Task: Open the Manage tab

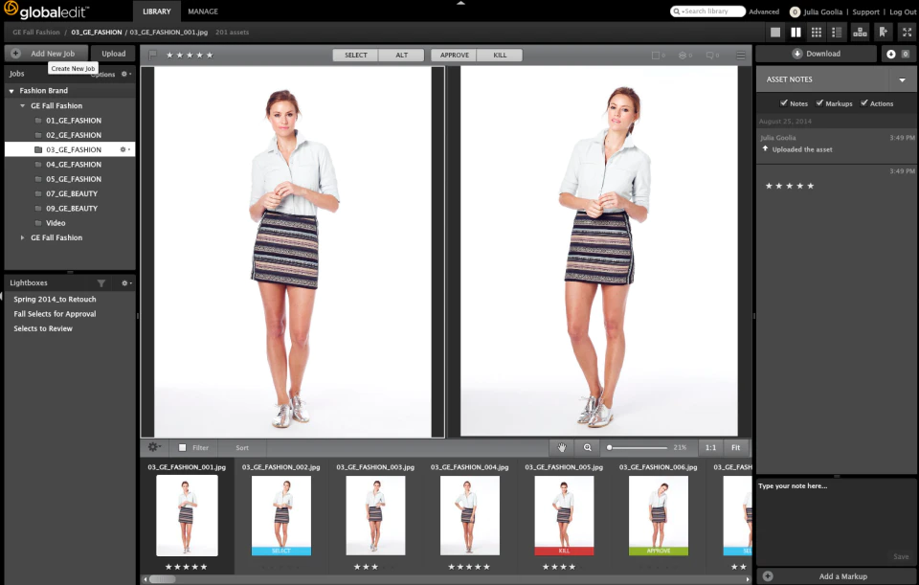Action: [x=203, y=11]
